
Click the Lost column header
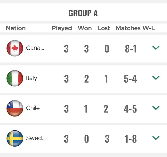[104, 28]
